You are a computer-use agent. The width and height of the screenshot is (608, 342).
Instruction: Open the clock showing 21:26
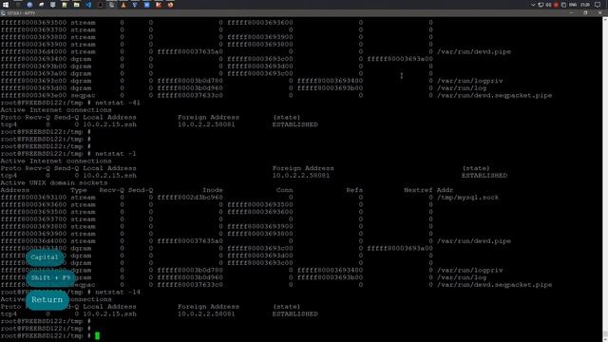pos(585,5)
